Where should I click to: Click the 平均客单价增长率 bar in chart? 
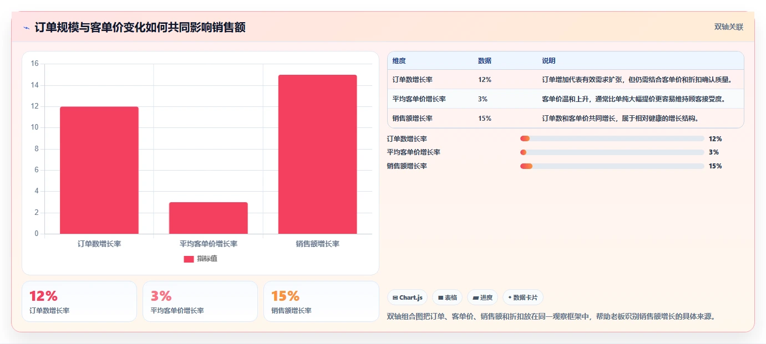(x=208, y=218)
